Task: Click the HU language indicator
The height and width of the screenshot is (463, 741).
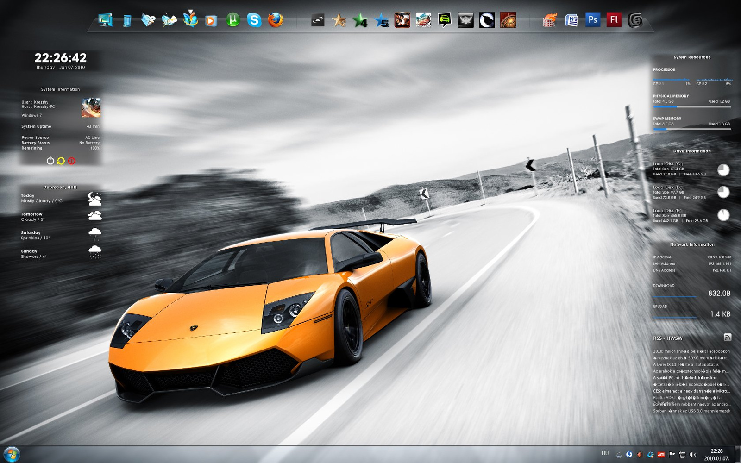Action: pyautogui.click(x=605, y=453)
